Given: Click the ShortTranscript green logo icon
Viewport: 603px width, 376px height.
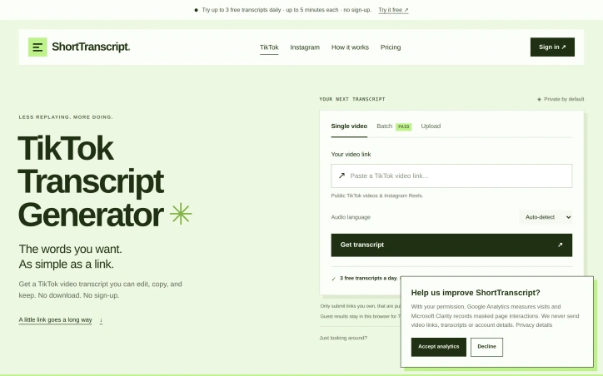Looking at the screenshot, I should pos(37,47).
